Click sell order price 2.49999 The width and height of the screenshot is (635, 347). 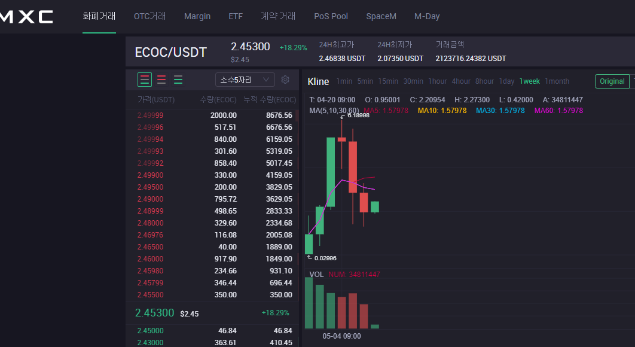point(150,115)
